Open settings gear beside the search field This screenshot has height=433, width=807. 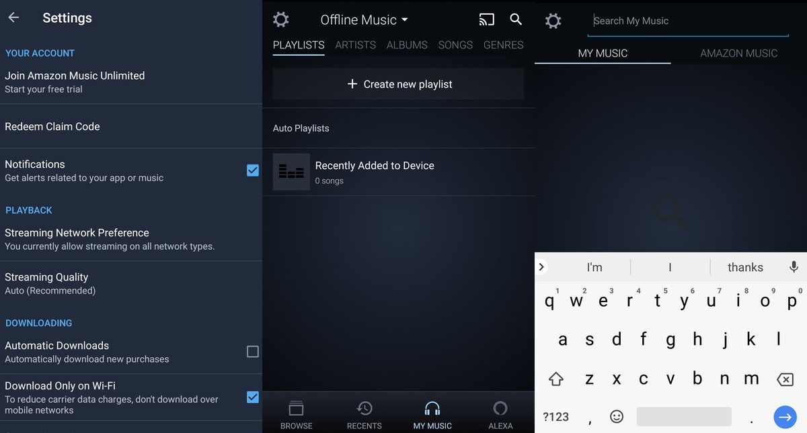tap(553, 21)
